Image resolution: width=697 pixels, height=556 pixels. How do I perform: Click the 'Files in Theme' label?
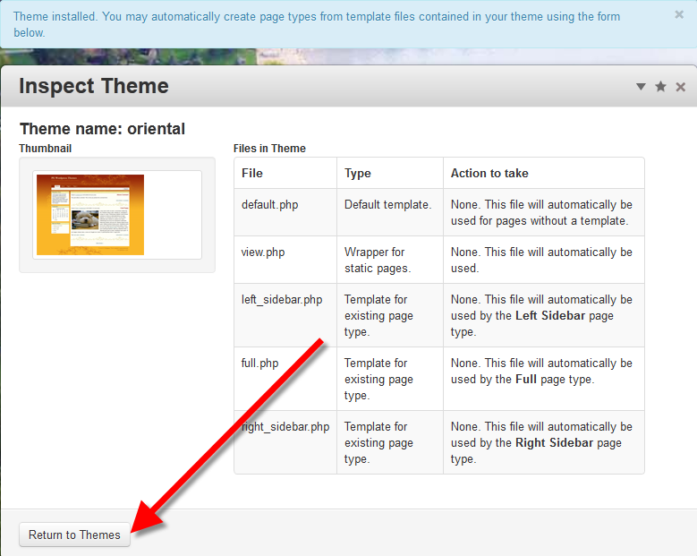(x=269, y=149)
